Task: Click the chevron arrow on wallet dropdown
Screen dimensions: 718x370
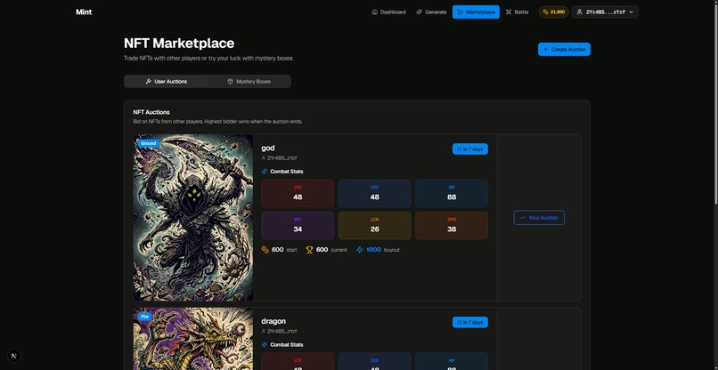Action: [x=631, y=12]
